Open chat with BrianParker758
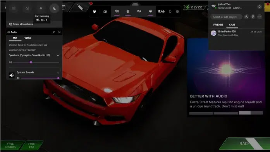The image size is (270, 152). 236,33
